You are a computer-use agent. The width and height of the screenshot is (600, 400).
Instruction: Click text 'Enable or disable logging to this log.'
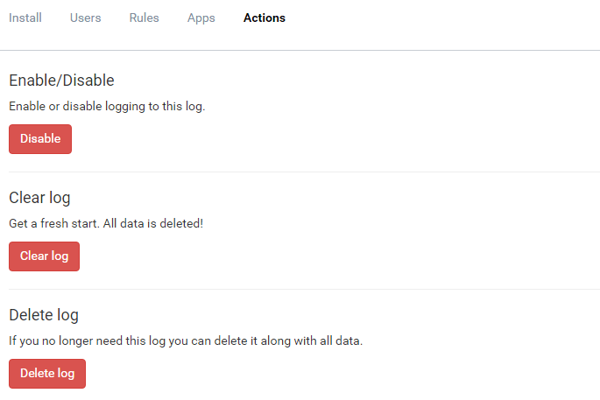[x=107, y=106]
